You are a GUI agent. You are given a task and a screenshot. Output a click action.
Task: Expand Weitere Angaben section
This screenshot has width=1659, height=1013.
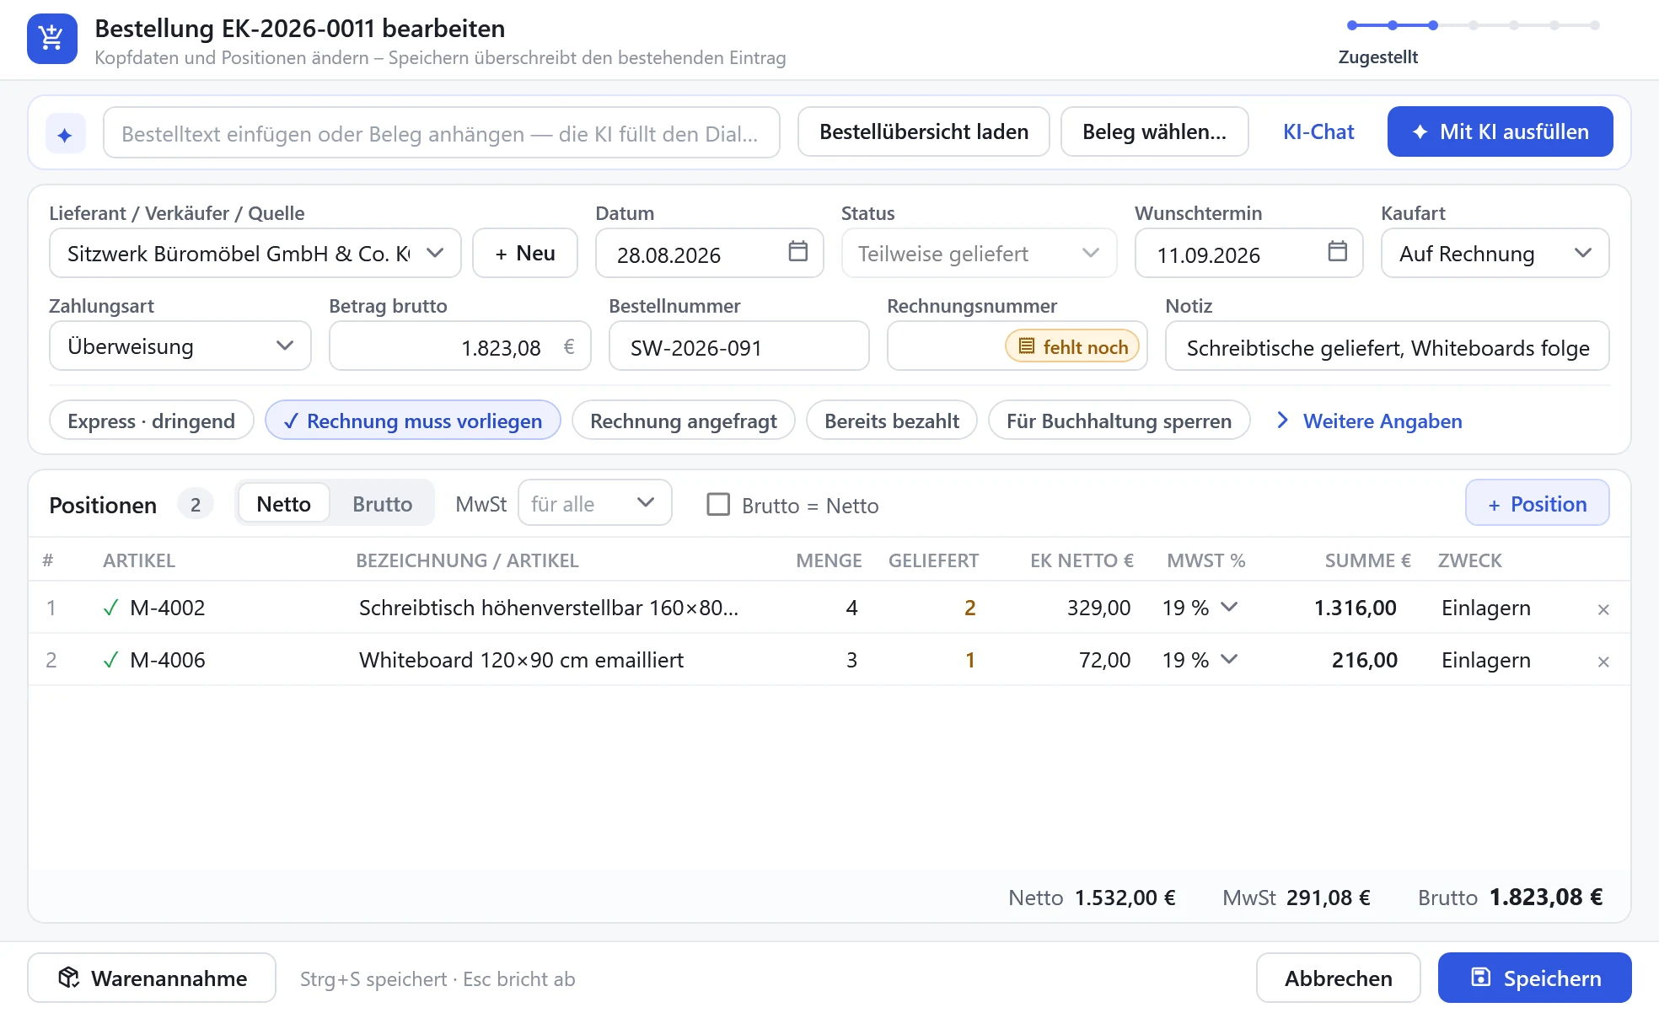[1370, 421]
